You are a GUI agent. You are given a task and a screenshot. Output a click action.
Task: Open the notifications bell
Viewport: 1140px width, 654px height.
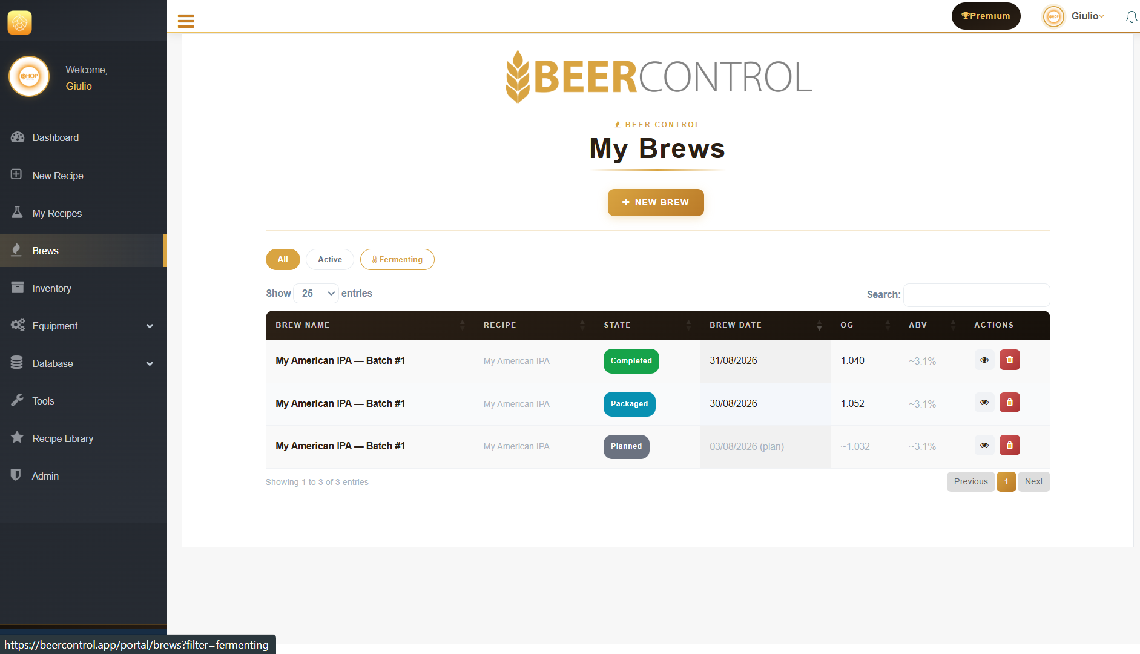[1131, 16]
